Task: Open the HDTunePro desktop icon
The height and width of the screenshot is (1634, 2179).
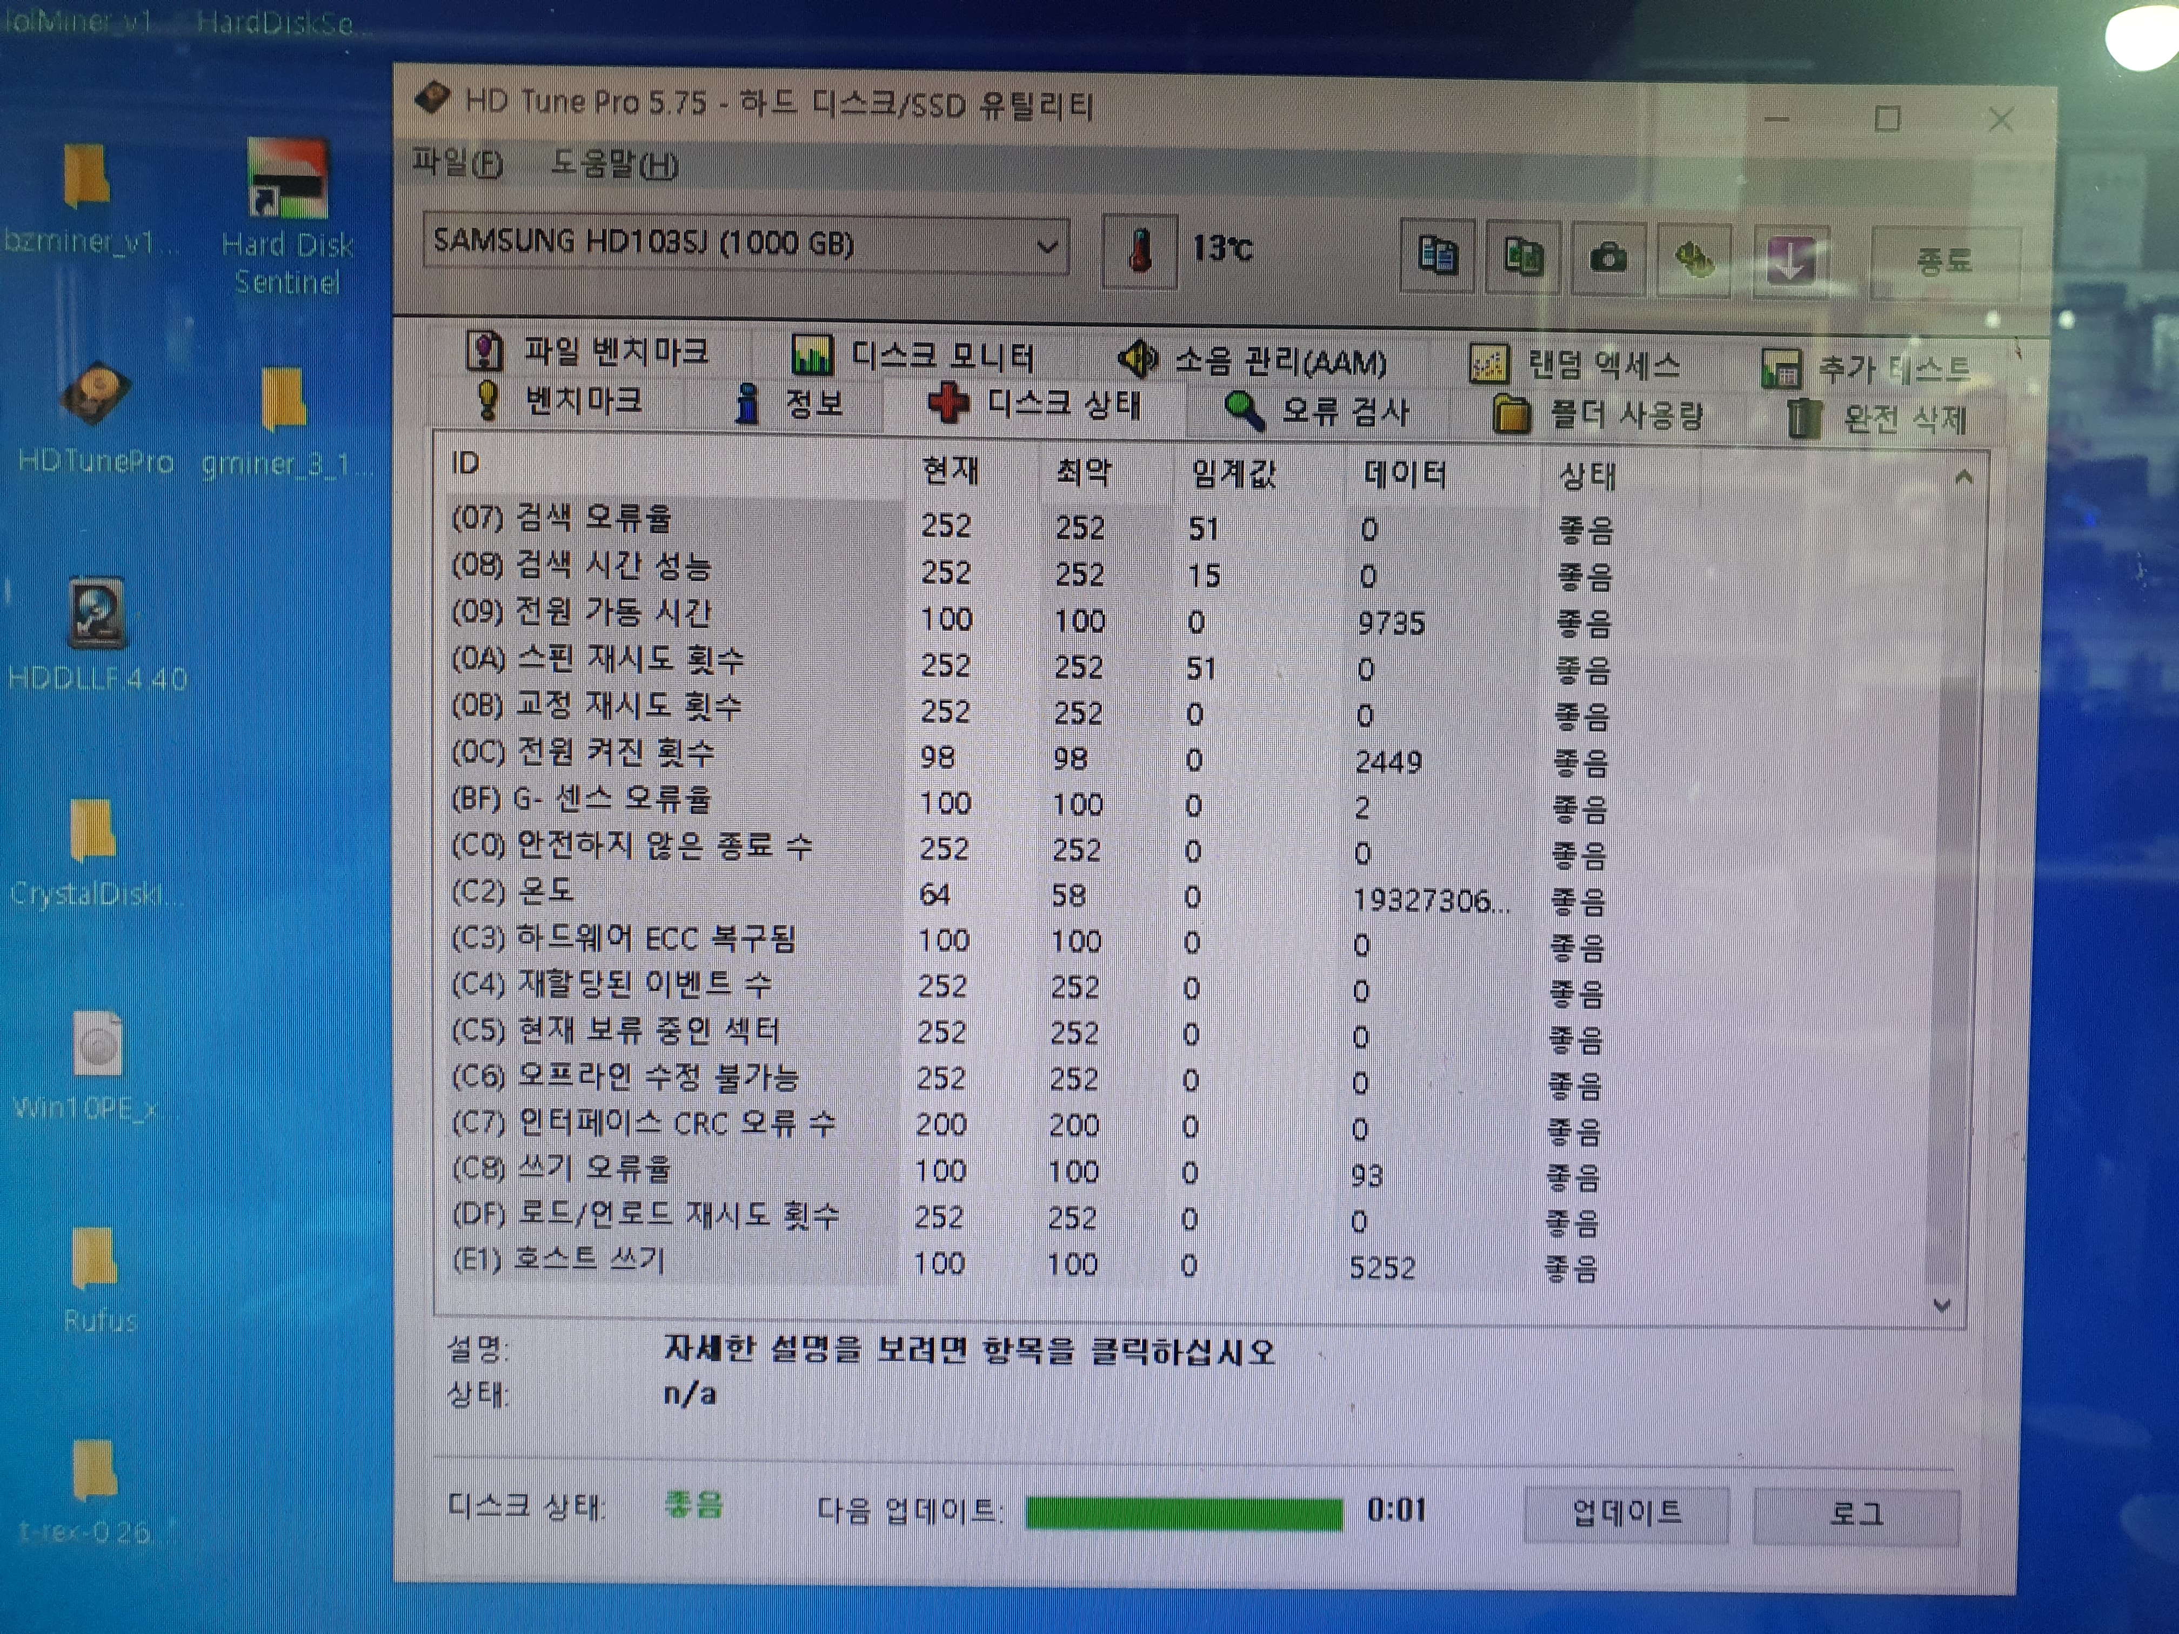Action: coord(96,419)
